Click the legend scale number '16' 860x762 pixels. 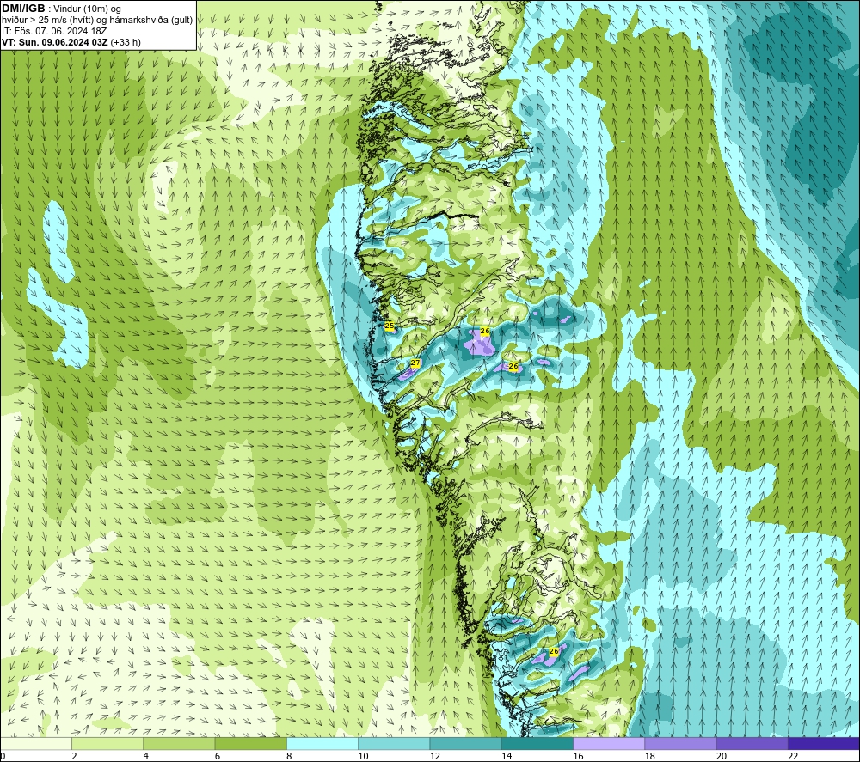[579, 756]
